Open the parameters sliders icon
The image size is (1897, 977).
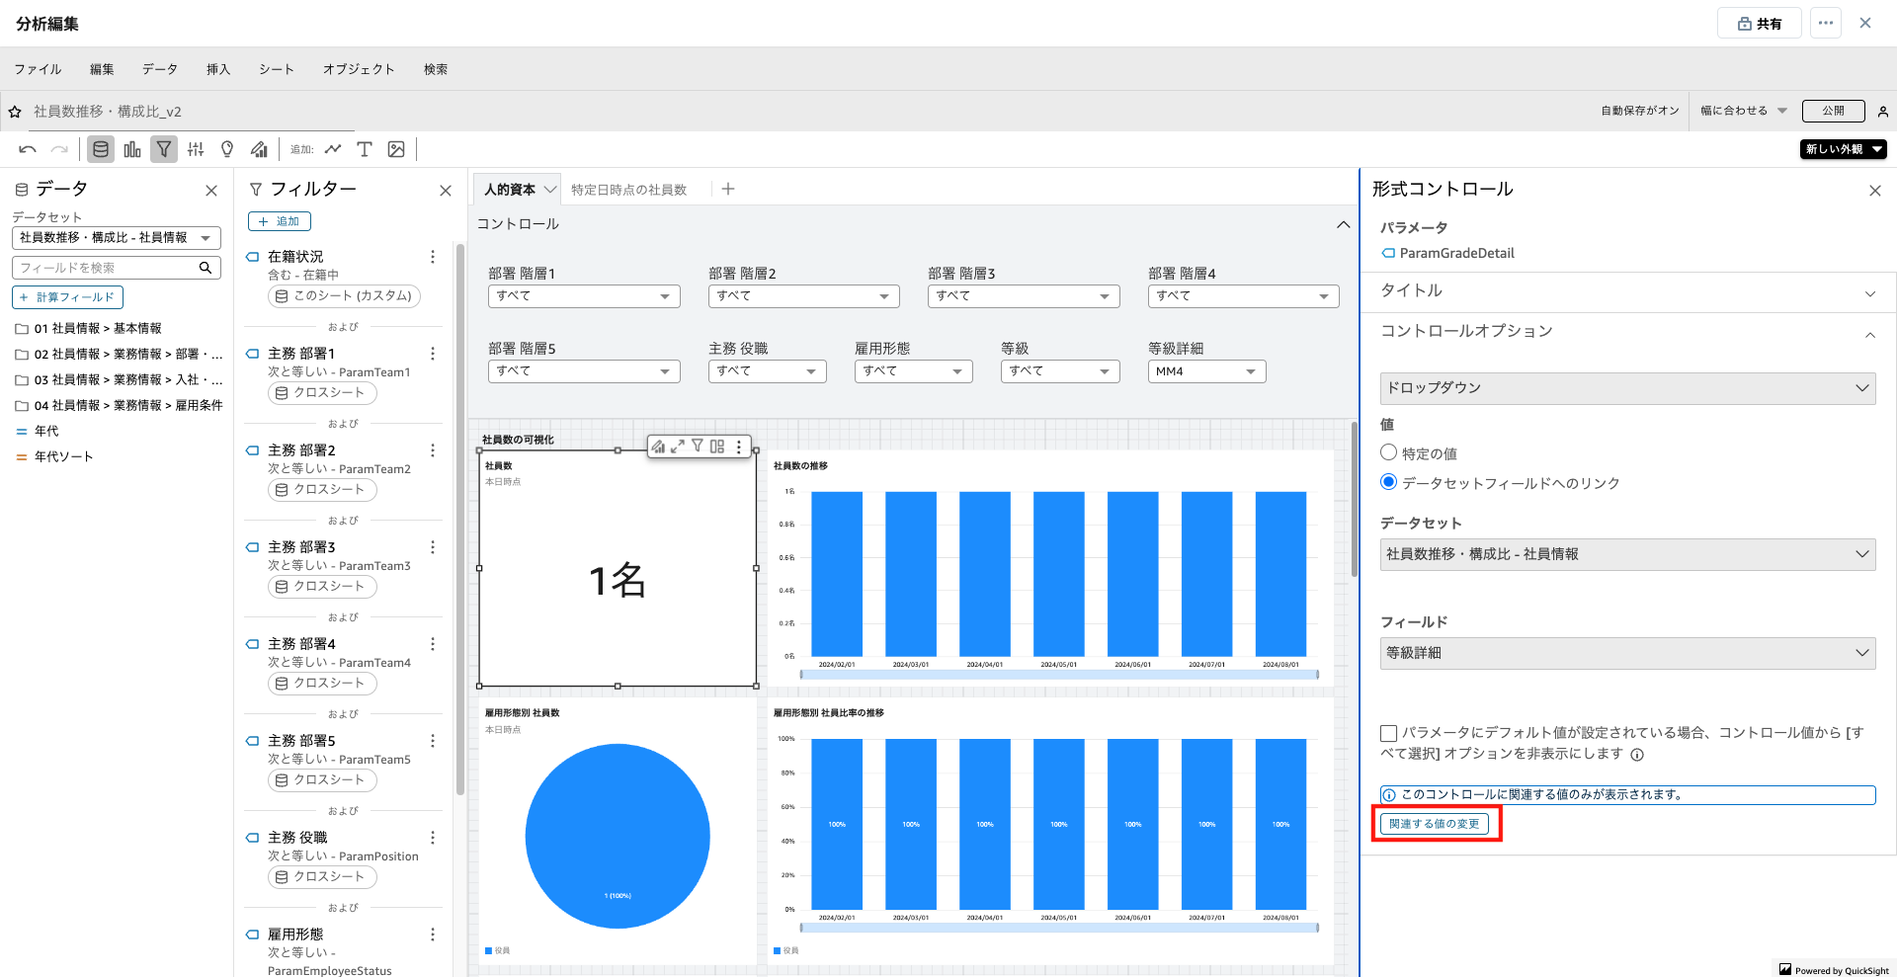coord(196,149)
